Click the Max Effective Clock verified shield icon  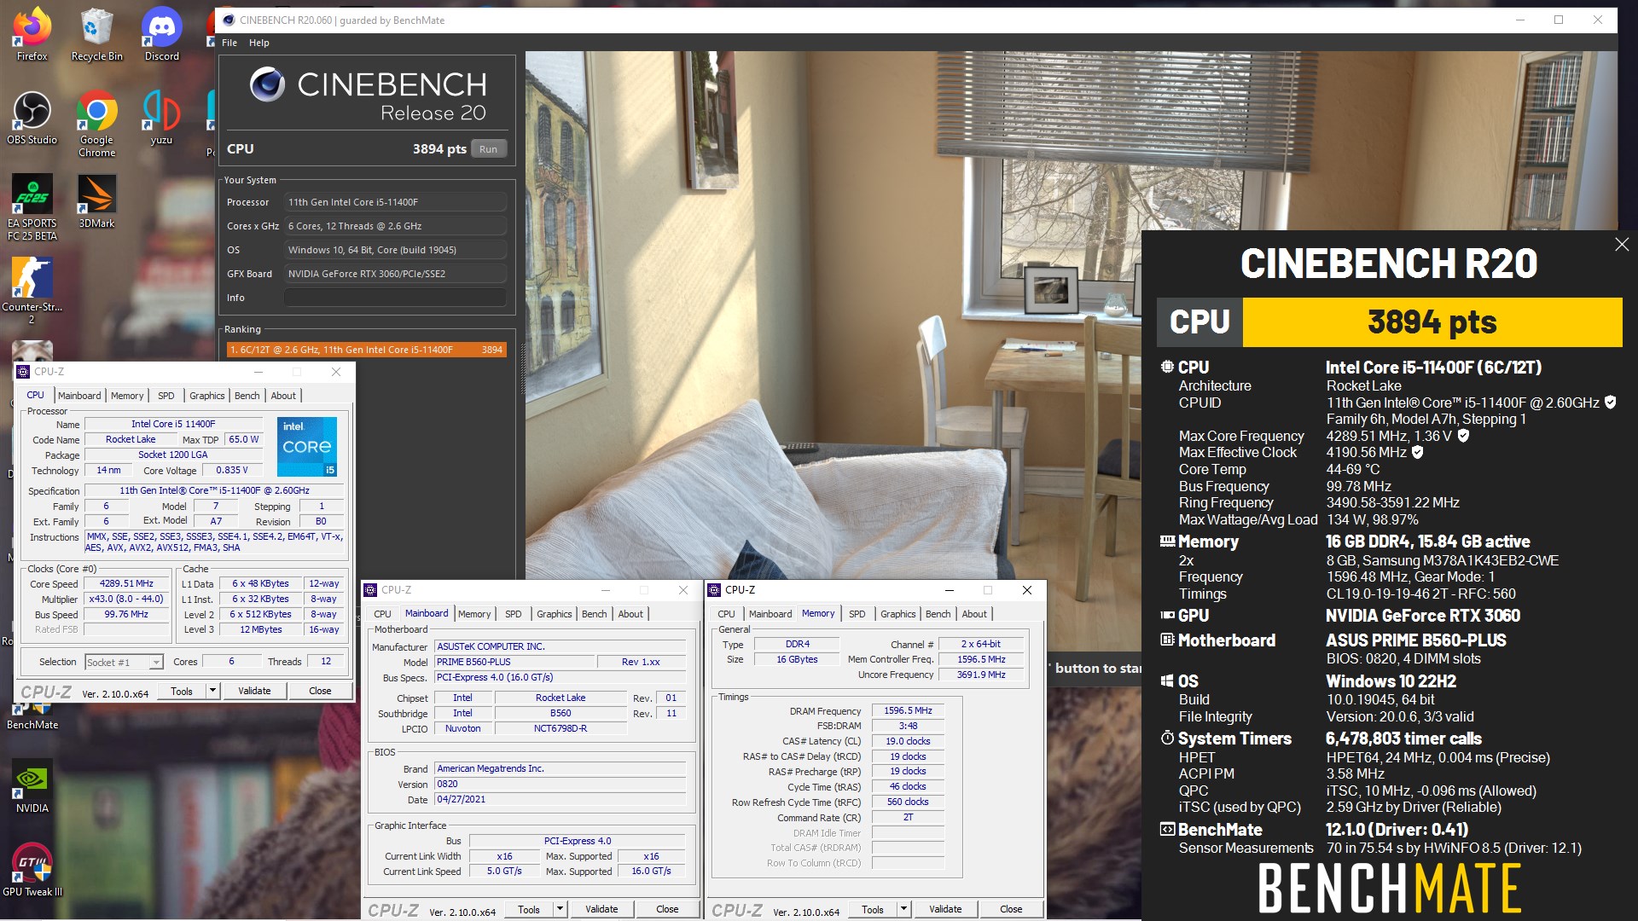[x=1418, y=452]
